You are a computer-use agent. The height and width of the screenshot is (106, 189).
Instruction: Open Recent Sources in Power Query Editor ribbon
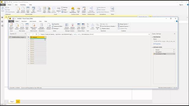22,26
